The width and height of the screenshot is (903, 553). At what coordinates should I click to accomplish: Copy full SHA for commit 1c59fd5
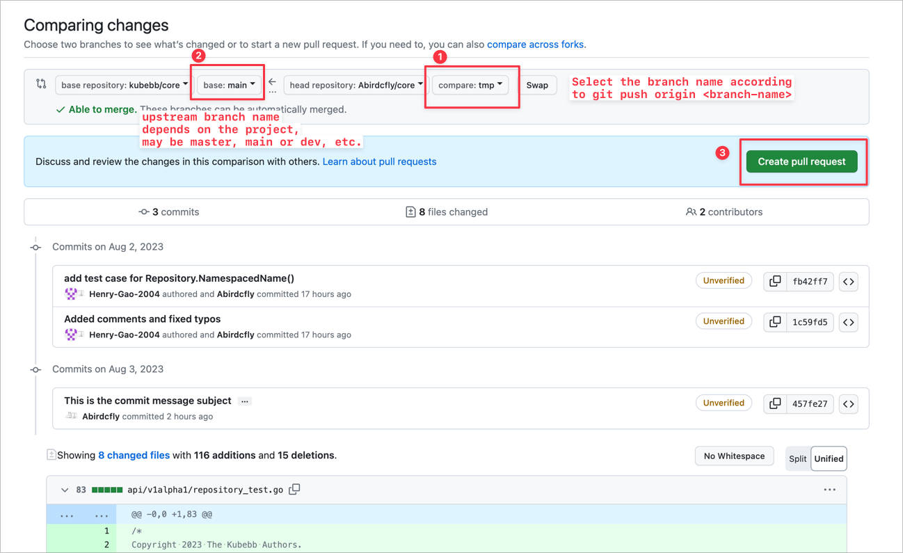774,322
